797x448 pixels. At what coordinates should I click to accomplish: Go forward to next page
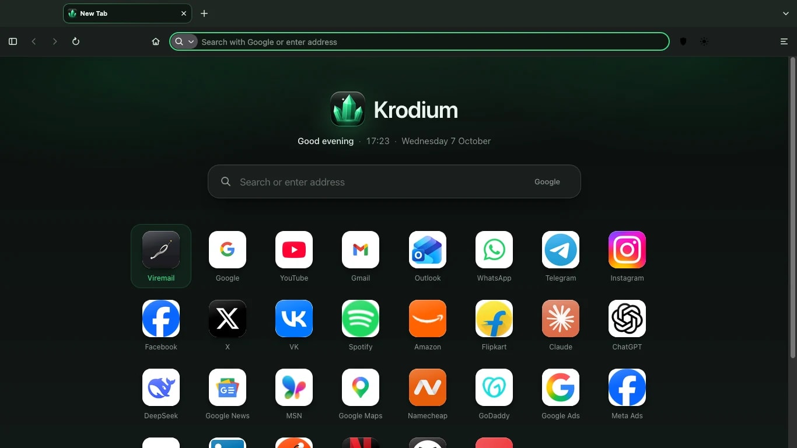pyautogui.click(x=55, y=41)
